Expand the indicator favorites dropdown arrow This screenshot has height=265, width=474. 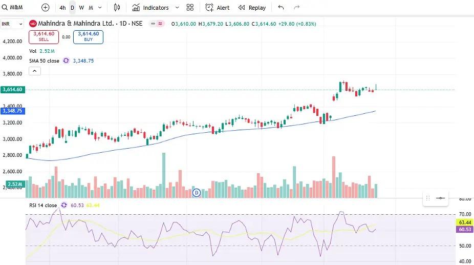click(177, 8)
